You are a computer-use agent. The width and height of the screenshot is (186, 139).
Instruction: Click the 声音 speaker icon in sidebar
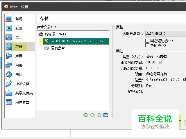click(x=9, y=56)
